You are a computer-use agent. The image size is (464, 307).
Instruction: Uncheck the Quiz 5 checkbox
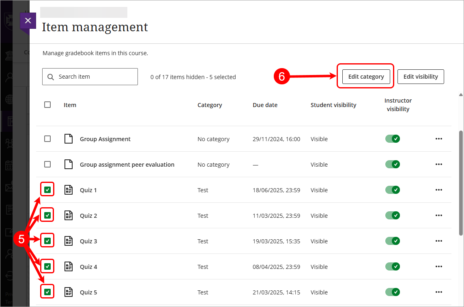coord(47,292)
